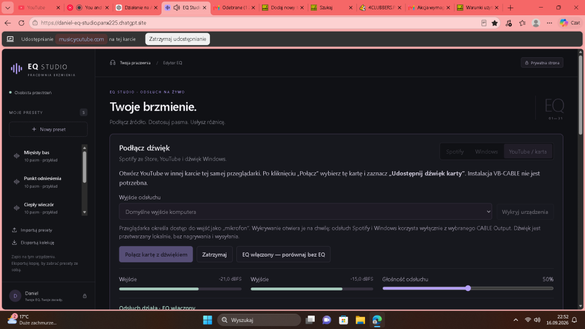This screenshot has height=329, width=585.
Task: Adjust the Głośność odsłuchu slider handle
Action: point(468,288)
